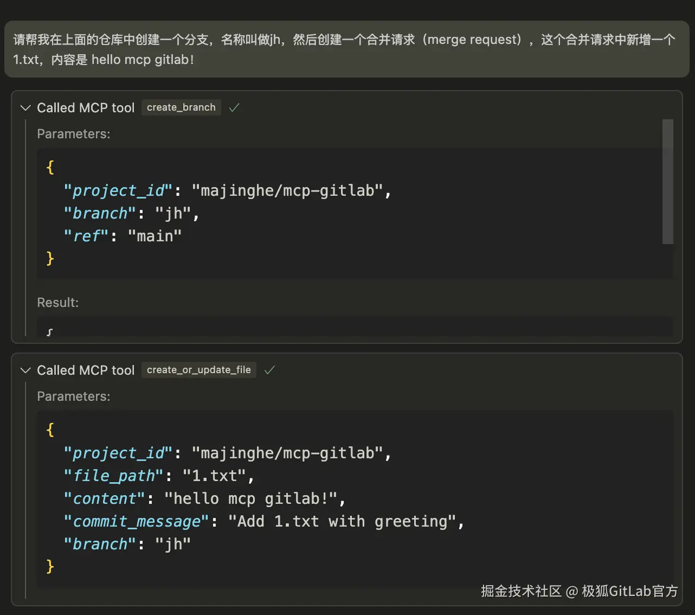The height and width of the screenshot is (615, 695).
Task: Click the "commit_message" line with Add 1.txt text
Action: click(264, 522)
